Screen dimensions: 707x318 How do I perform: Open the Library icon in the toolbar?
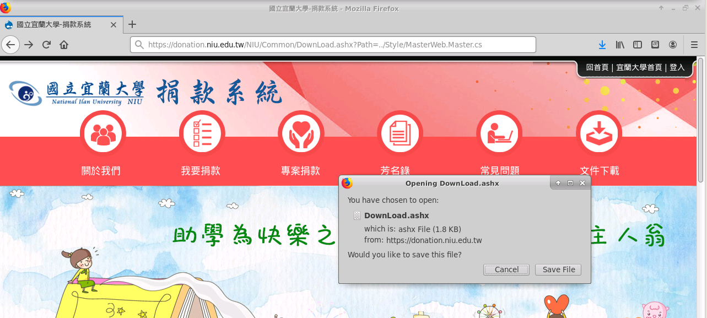[620, 45]
